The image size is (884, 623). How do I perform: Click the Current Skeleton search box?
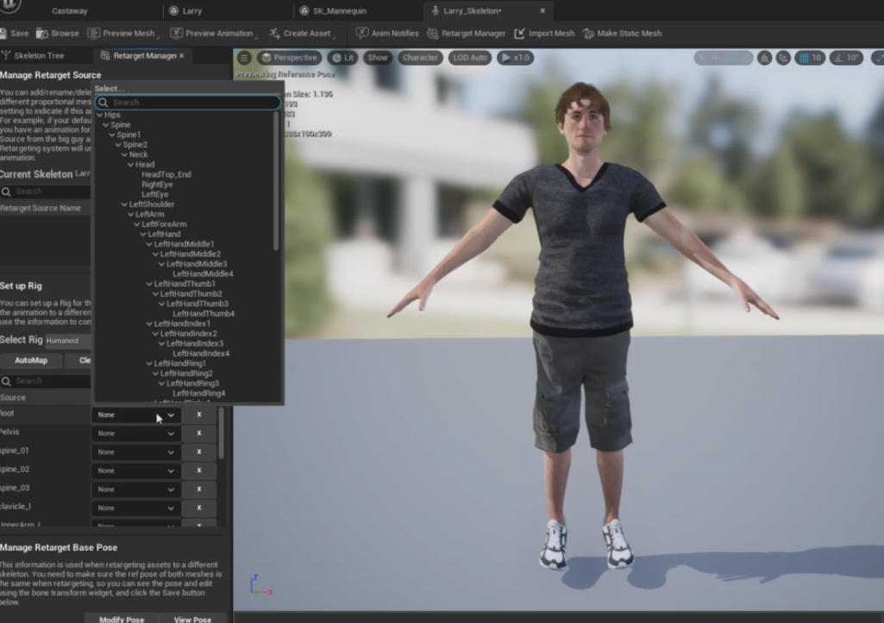click(45, 192)
